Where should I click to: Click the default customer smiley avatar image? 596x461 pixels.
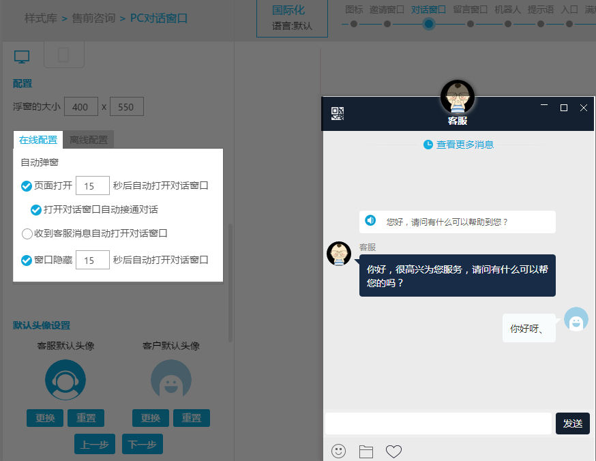pos(171,380)
